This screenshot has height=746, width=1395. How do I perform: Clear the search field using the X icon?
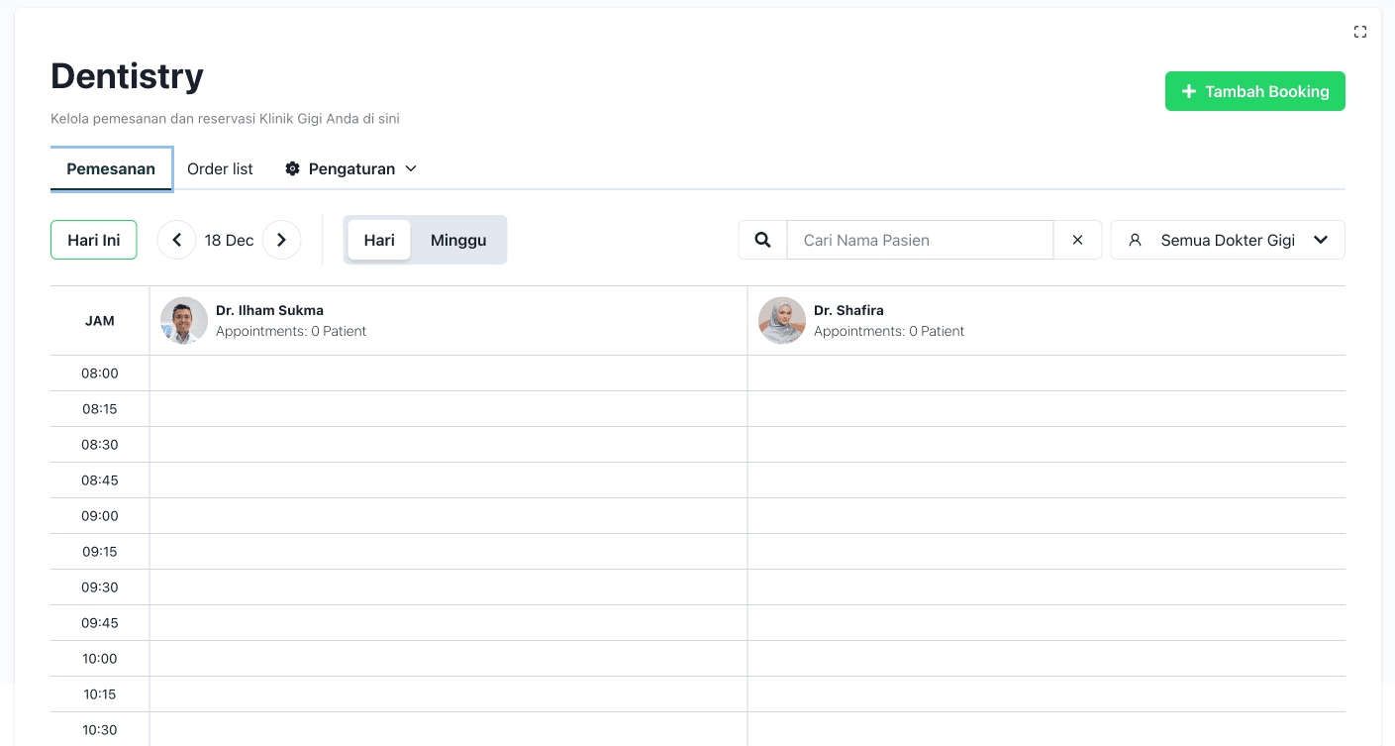coord(1077,240)
